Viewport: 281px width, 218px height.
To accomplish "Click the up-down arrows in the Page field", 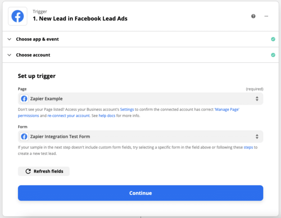I will (257, 99).
